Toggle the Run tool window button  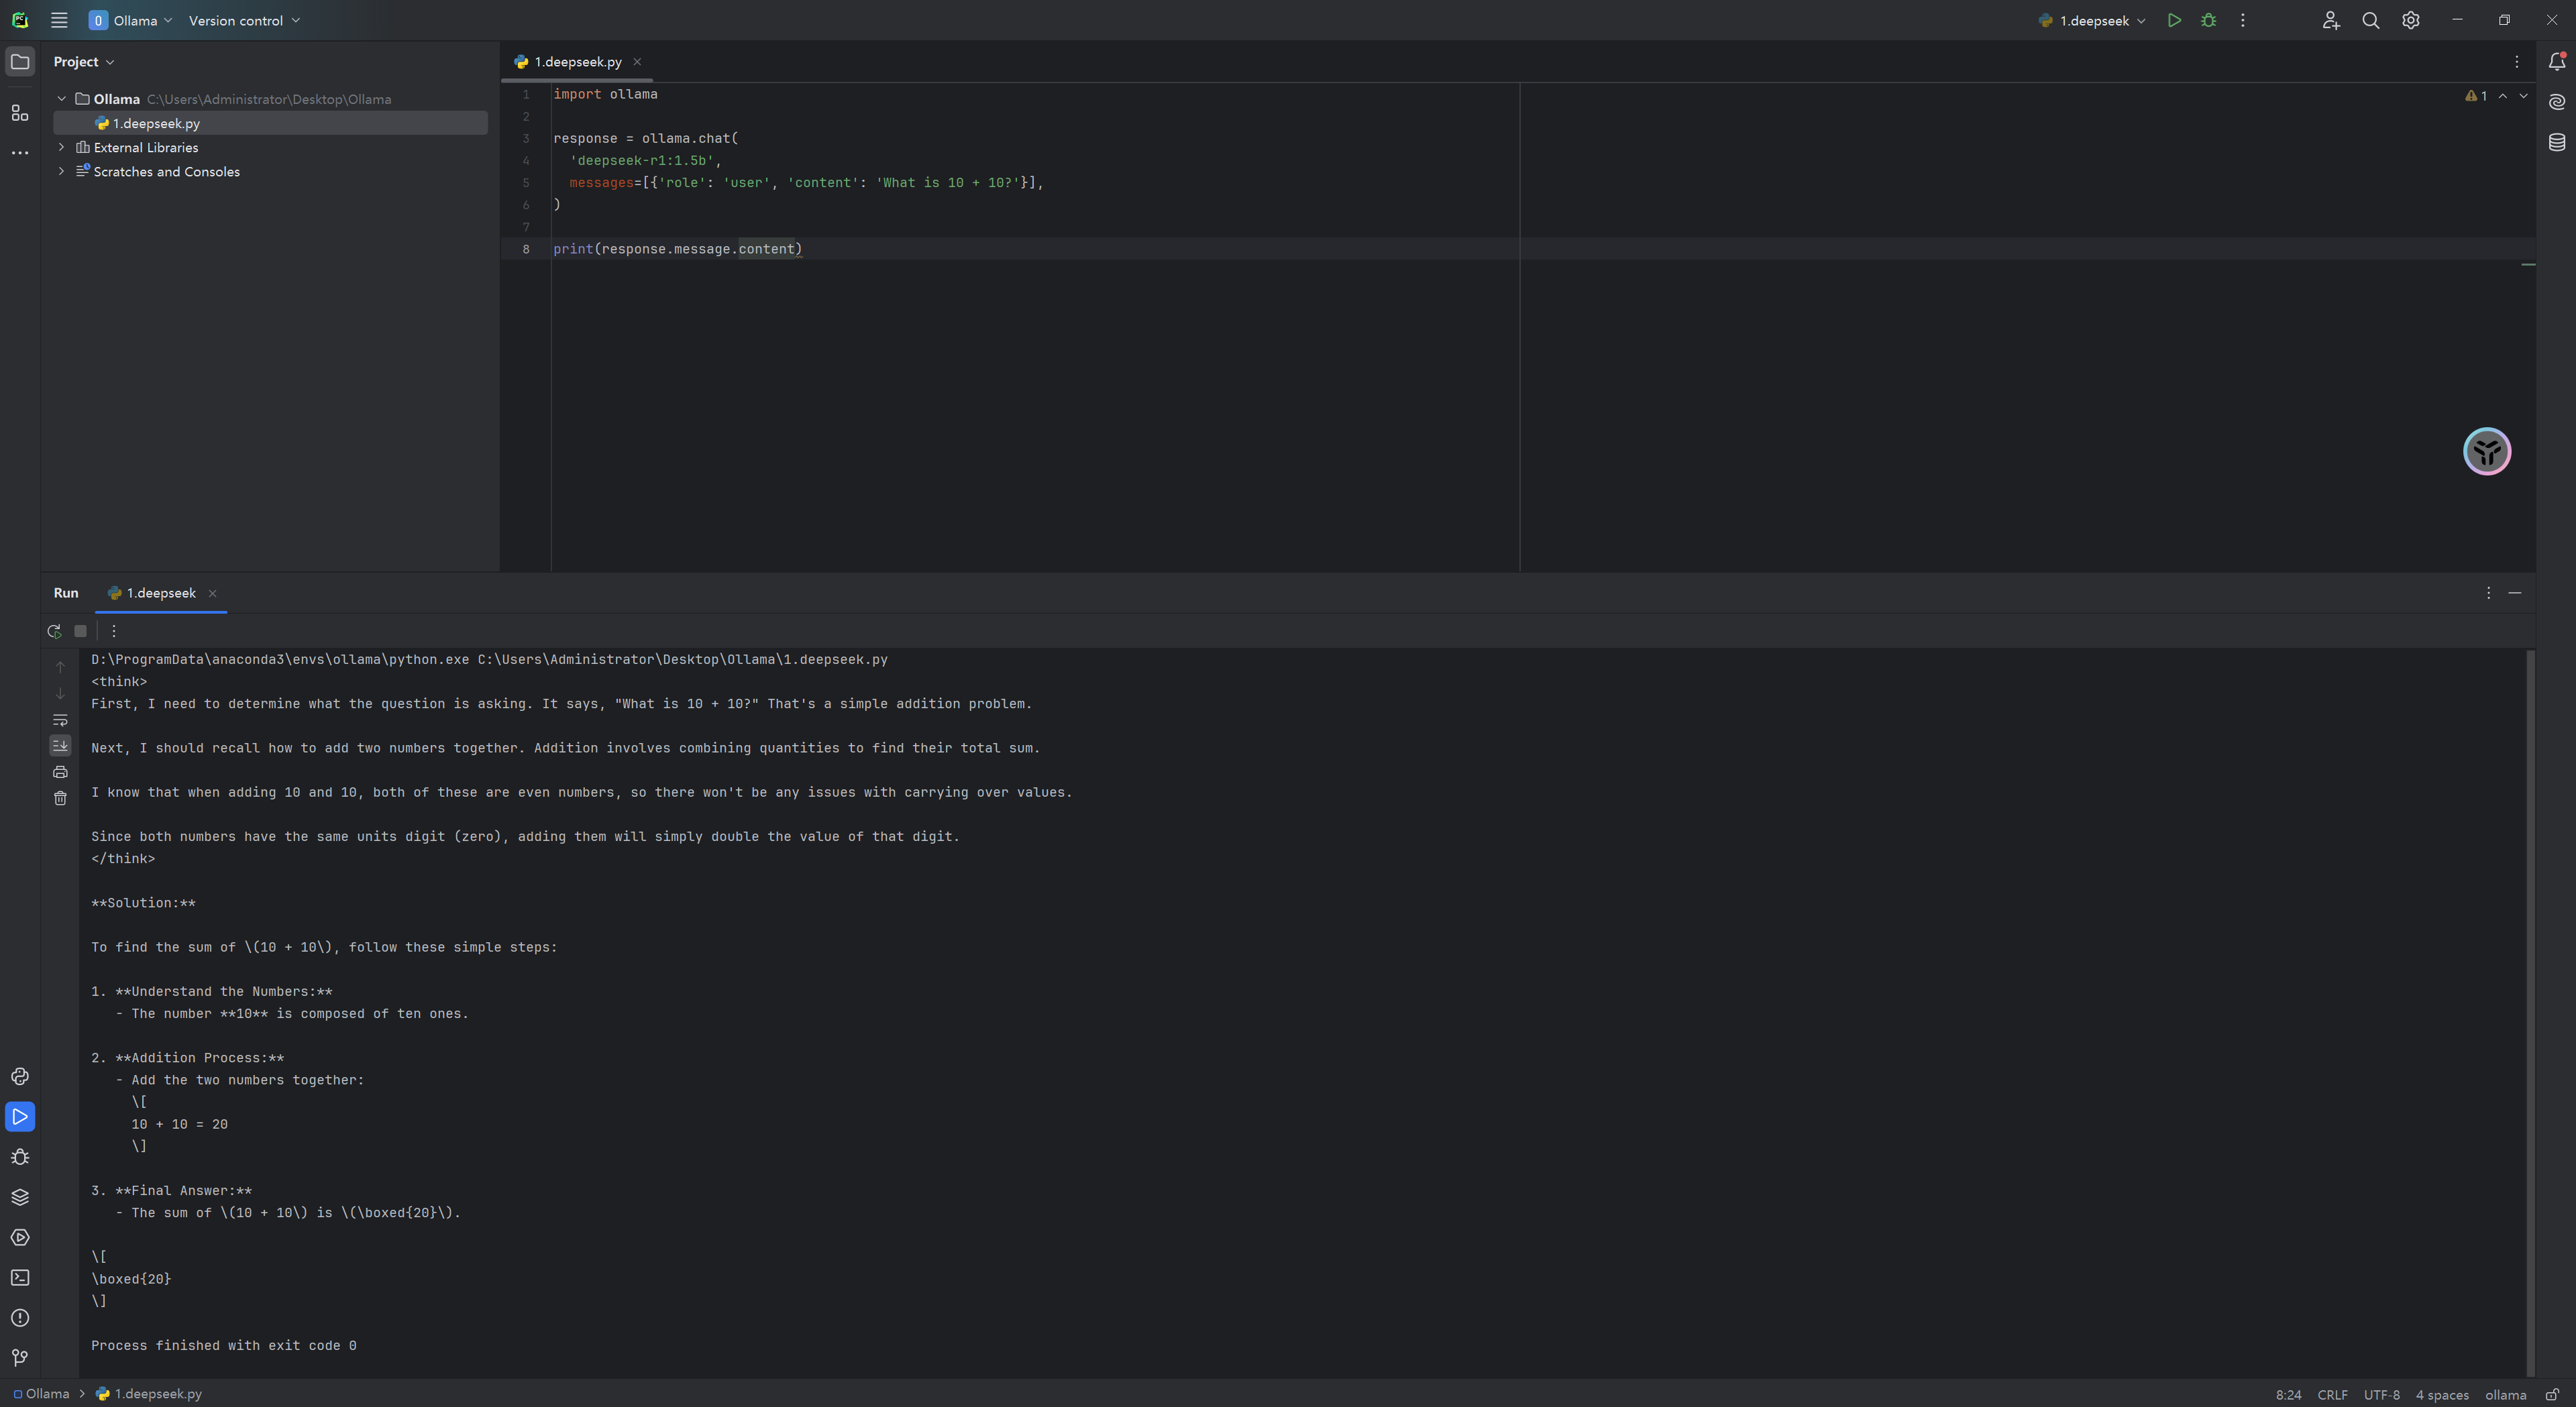[20, 1116]
